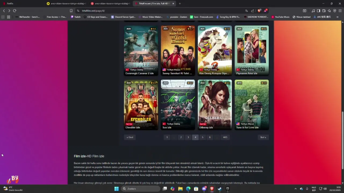Viewport: 344px width, 193px height.
Task: Click the « Geri previous page button
Action: (130, 137)
